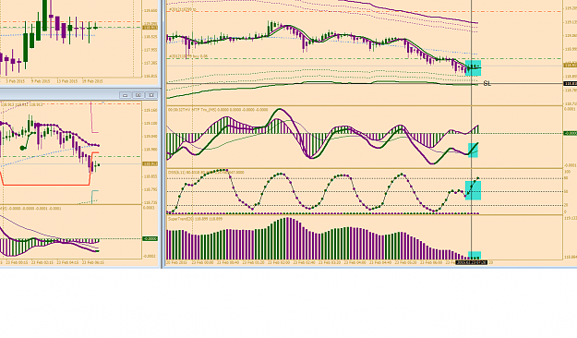Viewport: 577px width, 338px height.
Task: Select cyan rectangle object on main price chart
Action: click(474, 68)
